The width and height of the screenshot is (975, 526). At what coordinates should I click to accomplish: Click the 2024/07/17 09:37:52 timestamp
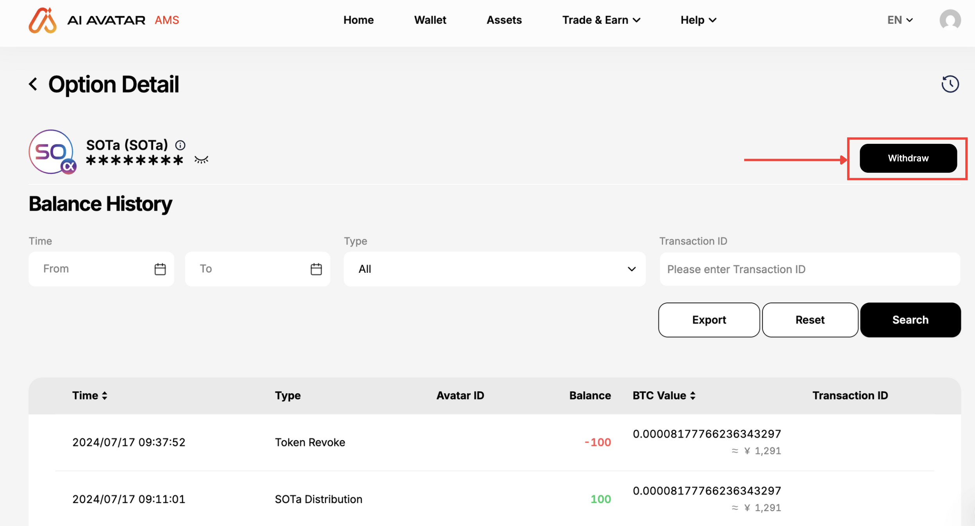click(x=129, y=442)
